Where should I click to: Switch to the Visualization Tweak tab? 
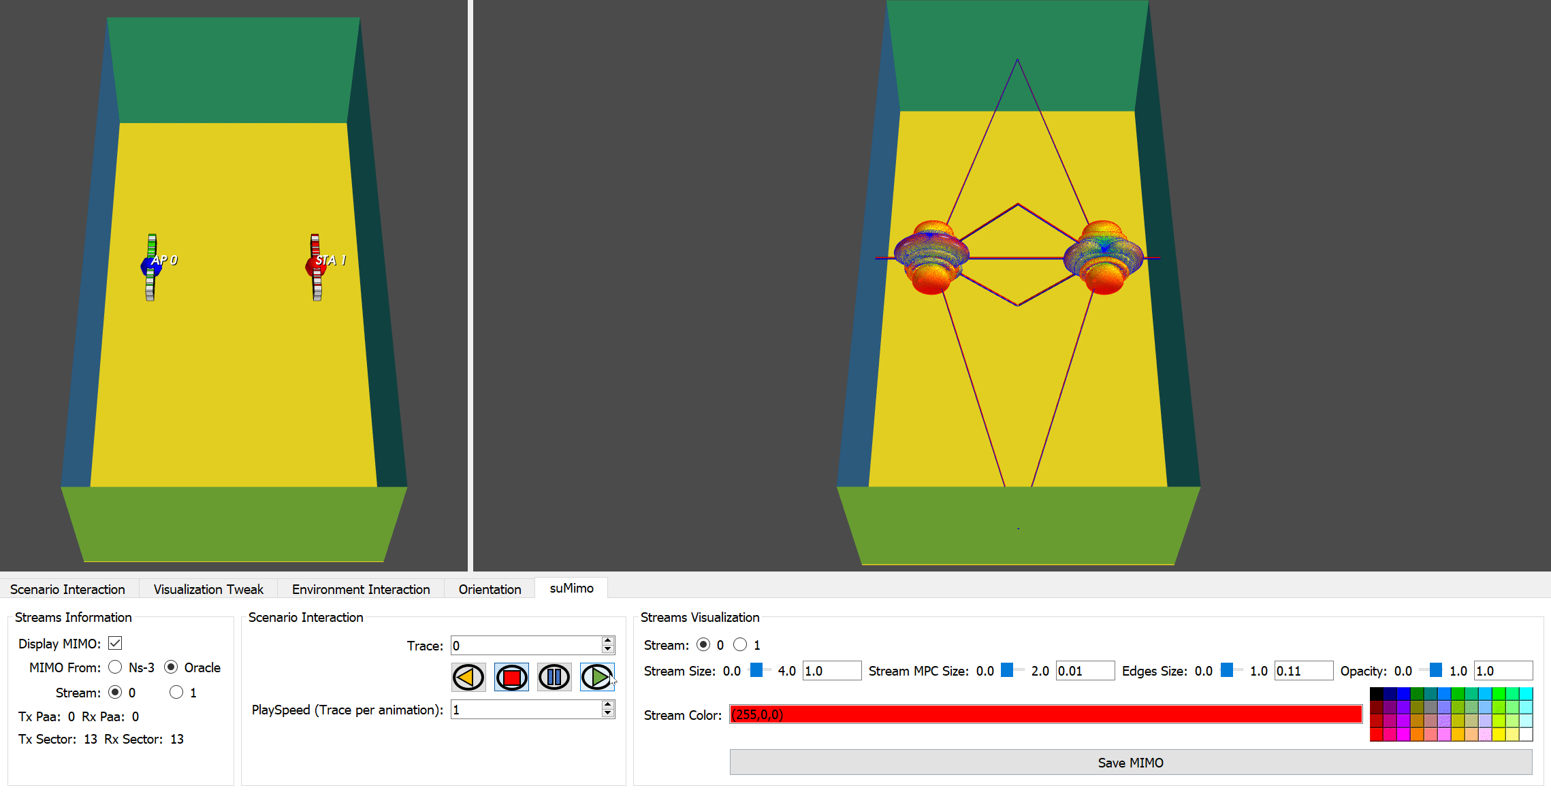click(x=208, y=589)
